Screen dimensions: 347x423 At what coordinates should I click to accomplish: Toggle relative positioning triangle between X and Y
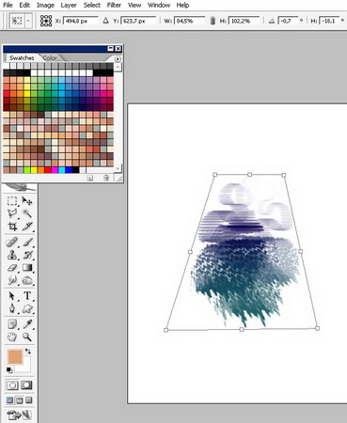(105, 21)
